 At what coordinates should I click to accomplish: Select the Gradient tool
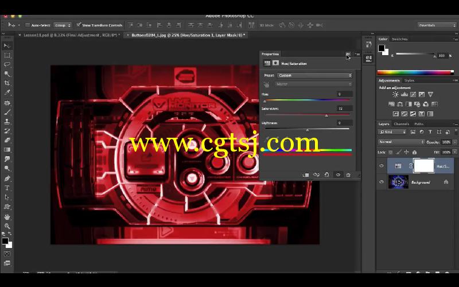tap(7, 150)
